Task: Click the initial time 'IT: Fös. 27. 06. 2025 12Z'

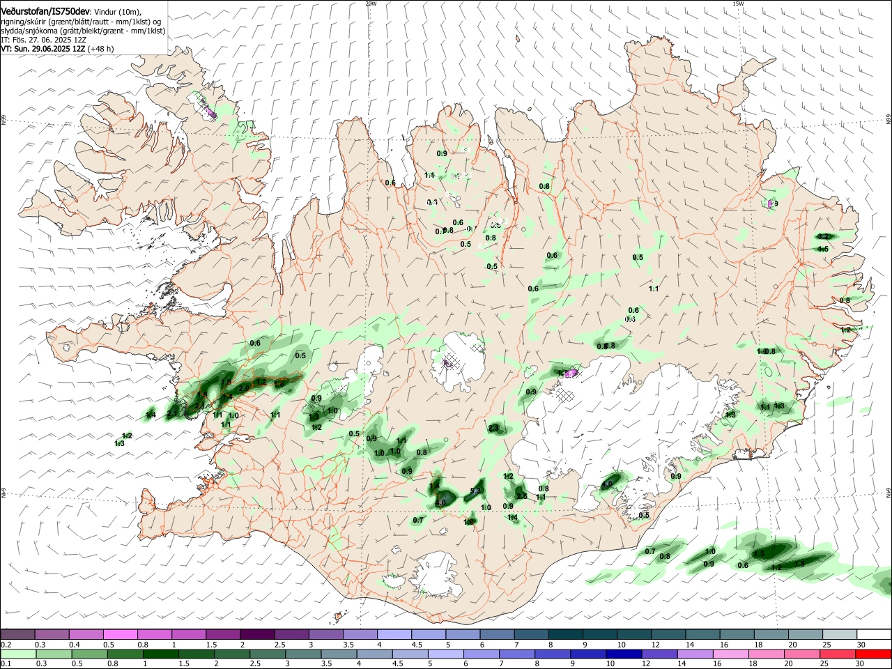Action: coord(43,40)
